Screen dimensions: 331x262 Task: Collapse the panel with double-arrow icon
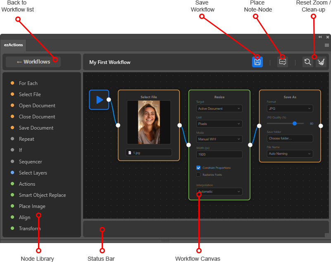320,37
